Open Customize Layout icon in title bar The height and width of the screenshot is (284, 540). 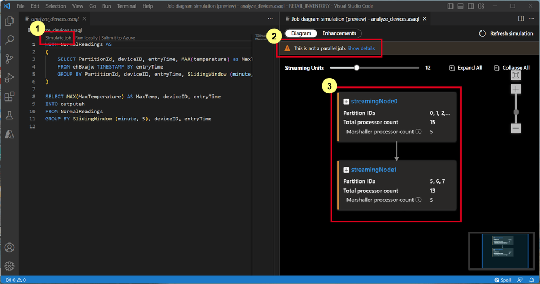pos(481,6)
